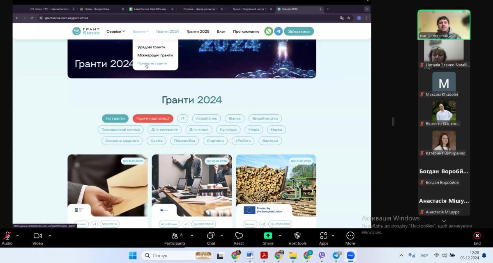View site information icon in address bar
The width and height of the screenshot is (493, 263).
[x=41, y=18]
